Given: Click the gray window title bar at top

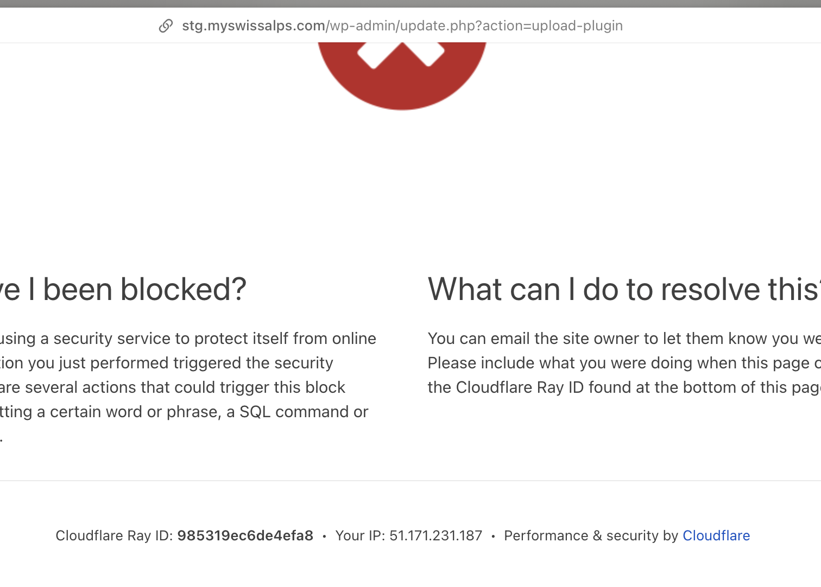Looking at the screenshot, I should tap(410, 3).
